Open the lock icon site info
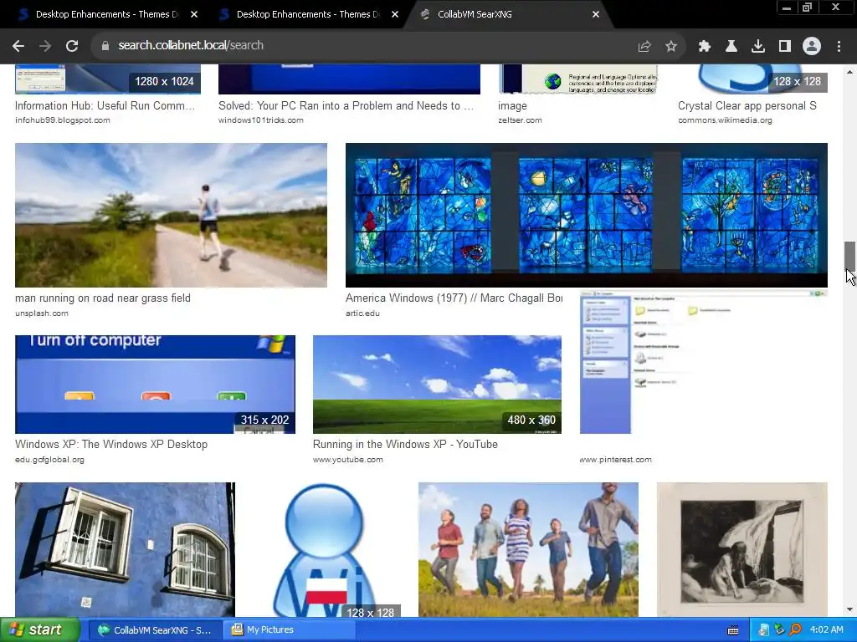 [105, 46]
